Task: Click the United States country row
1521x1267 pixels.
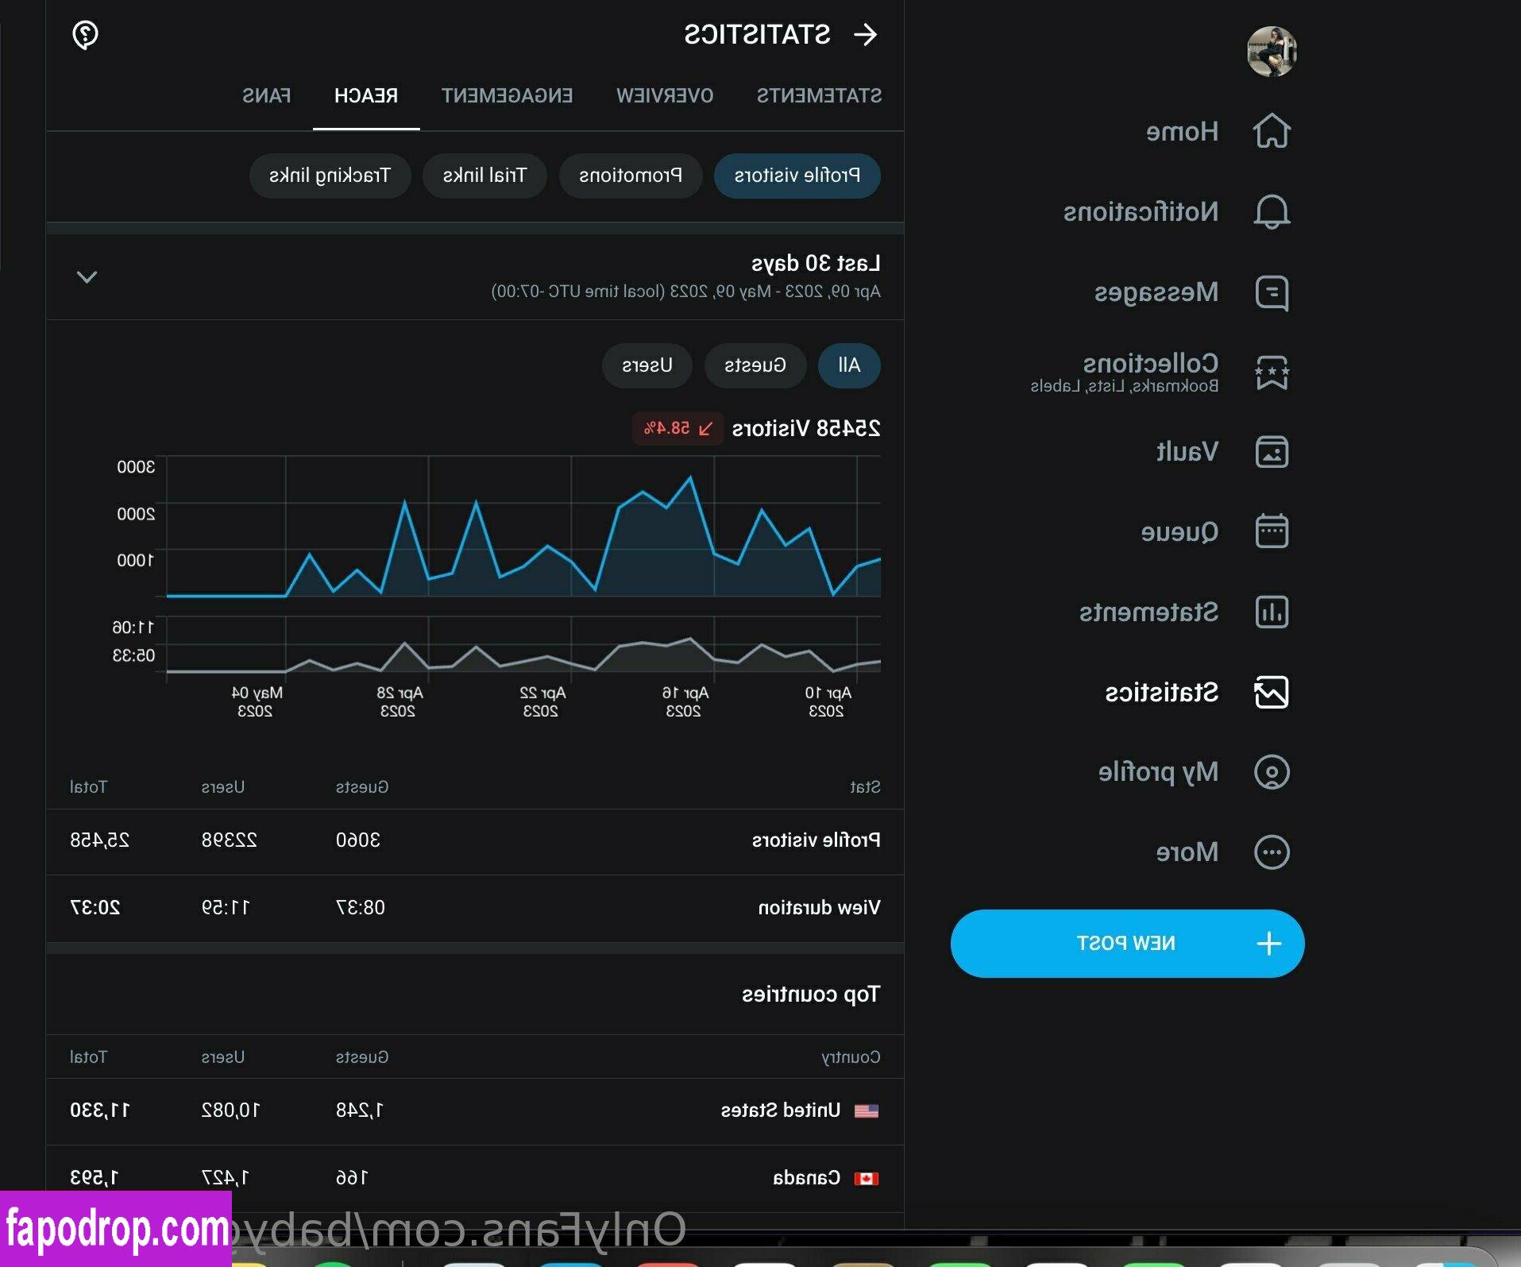Action: 475,1111
